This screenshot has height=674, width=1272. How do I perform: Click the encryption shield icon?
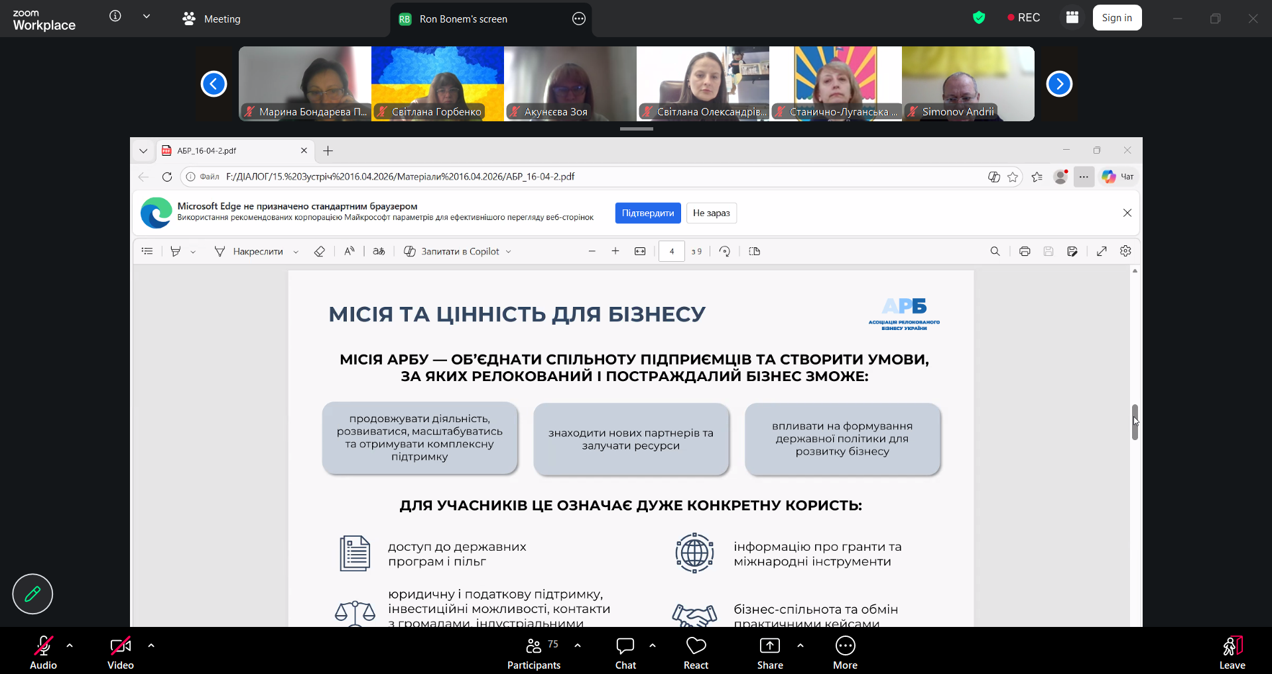pos(979,18)
